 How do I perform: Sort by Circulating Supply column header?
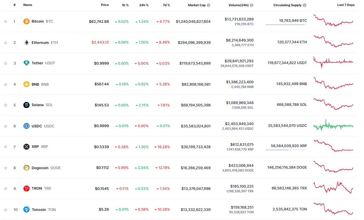[x=287, y=5]
